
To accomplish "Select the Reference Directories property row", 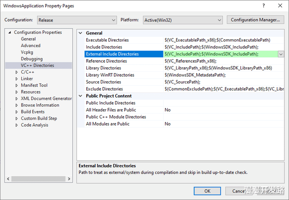I will click(x=184, y=61).
